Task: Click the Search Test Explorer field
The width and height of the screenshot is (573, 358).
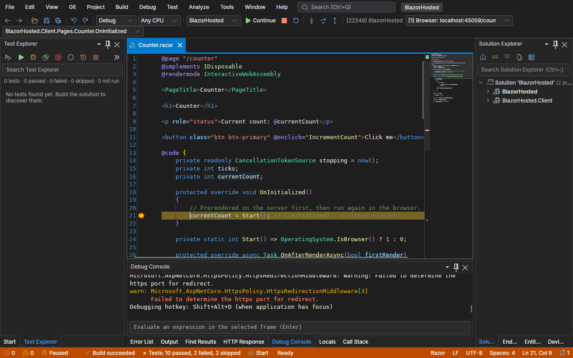Action: (x=62, y=70)
